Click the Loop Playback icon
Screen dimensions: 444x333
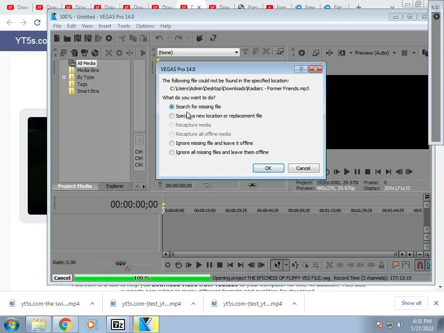178,265
